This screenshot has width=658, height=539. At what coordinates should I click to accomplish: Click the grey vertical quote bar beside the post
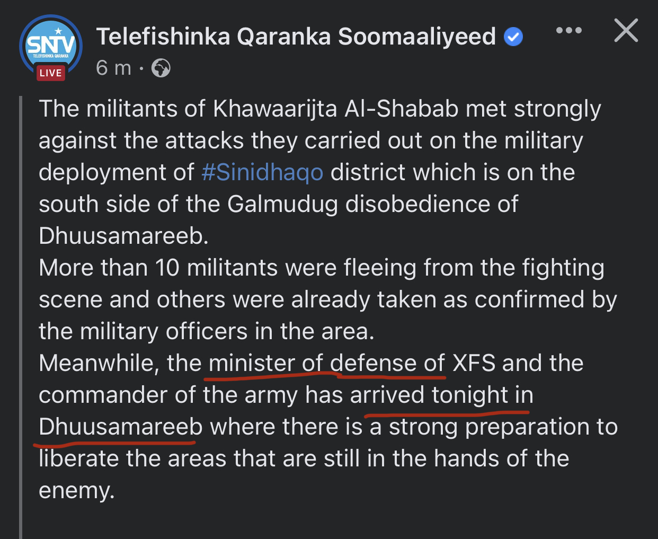pos(21,317)
